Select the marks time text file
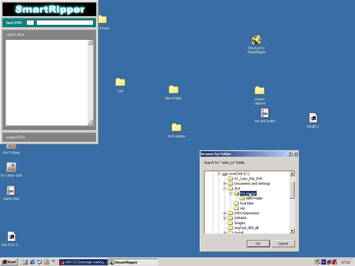 (x=11, y=193)
